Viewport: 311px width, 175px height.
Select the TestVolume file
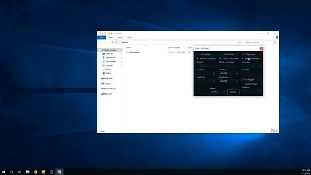coord(134,52)
